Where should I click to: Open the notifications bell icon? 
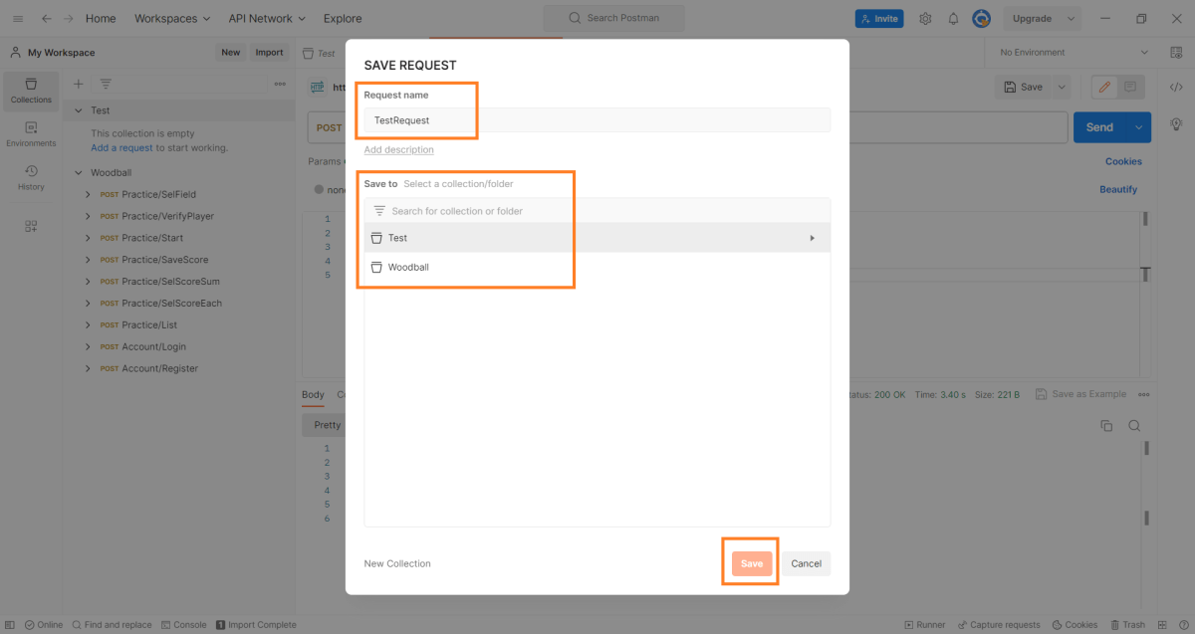click(953, 18)
